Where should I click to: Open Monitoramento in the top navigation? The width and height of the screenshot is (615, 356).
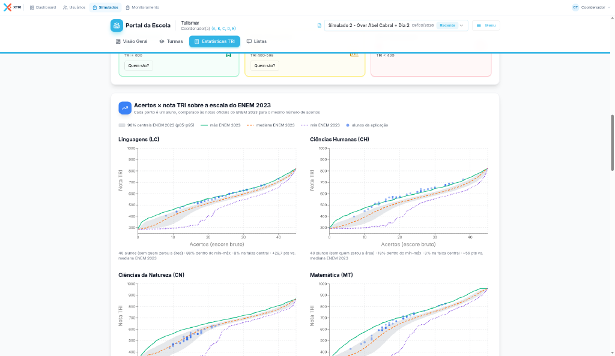(x=142, y=7)
